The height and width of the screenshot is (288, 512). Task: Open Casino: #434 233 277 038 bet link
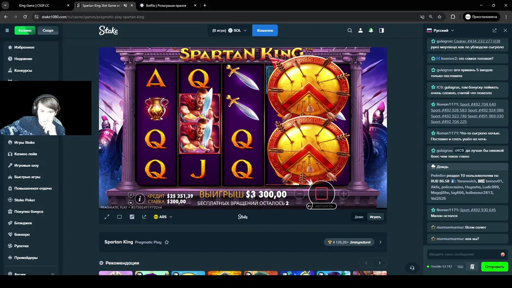pos(477,41)
